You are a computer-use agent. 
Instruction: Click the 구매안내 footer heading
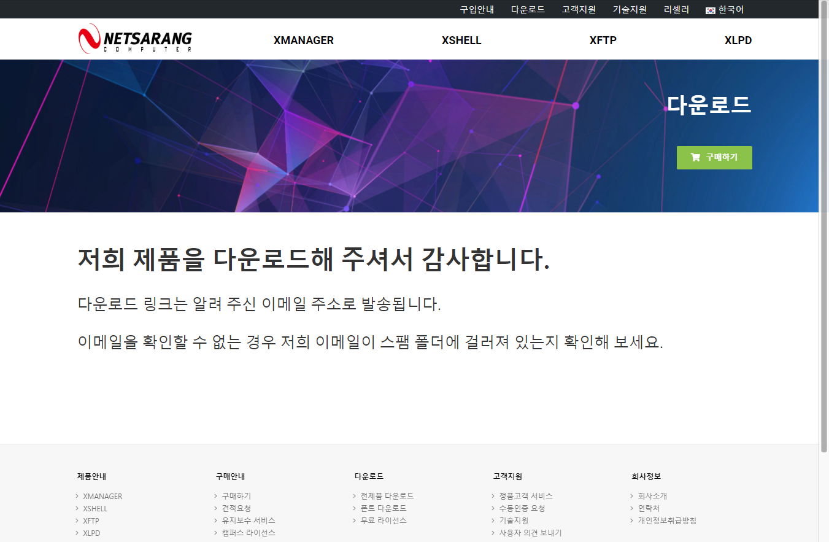231,476
